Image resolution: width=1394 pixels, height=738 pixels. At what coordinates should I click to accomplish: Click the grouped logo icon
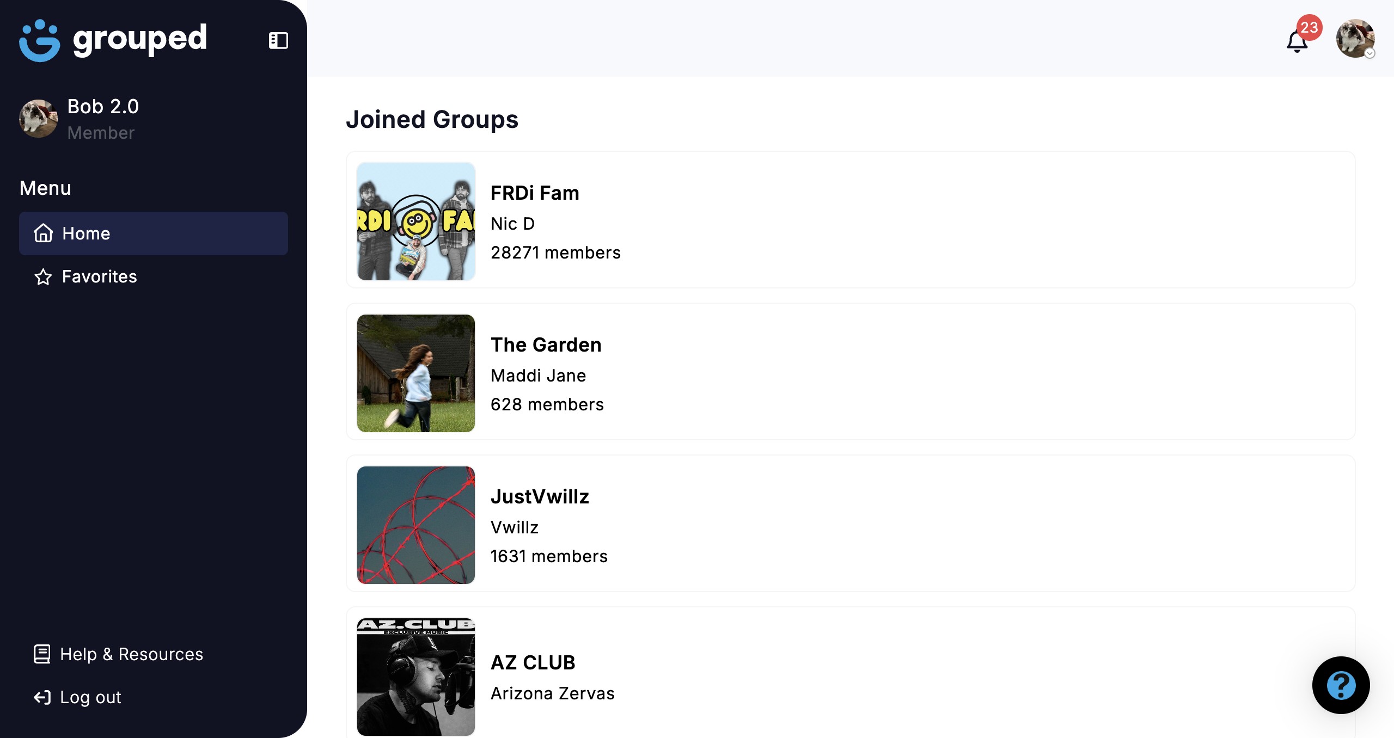click(x=39, y=41)
